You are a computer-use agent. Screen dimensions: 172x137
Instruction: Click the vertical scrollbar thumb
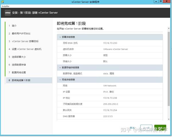pyautogui.click(x=169, y=69)
